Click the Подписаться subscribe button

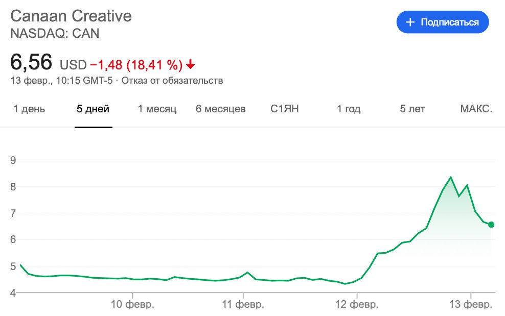point(443,22)
